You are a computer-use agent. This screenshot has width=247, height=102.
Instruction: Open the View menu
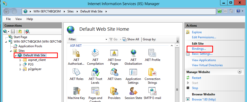click(19, 19)
